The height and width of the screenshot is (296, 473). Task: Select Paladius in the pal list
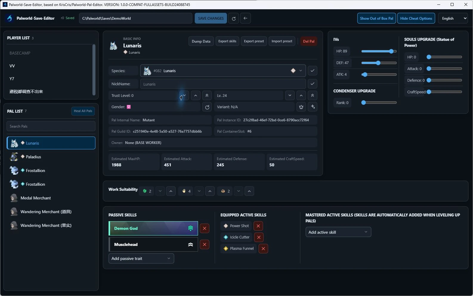point(51,157)
